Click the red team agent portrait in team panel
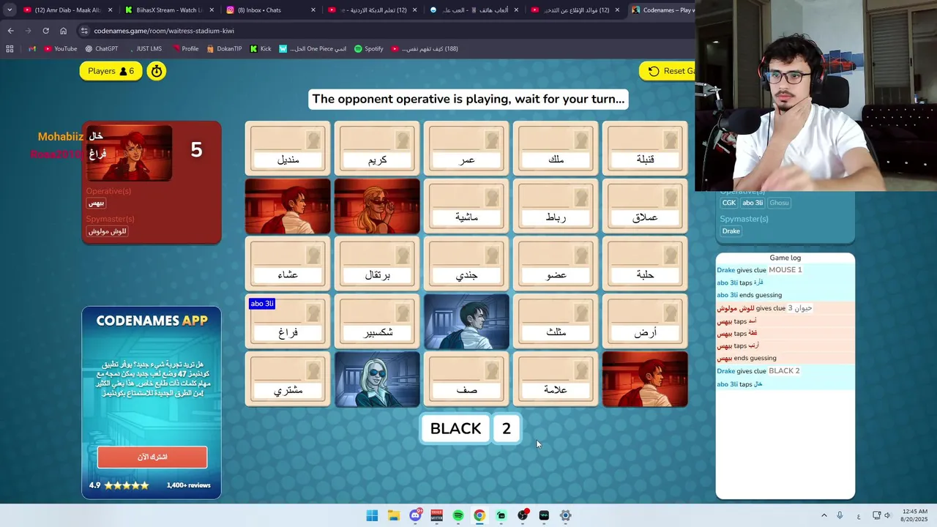This screenshot has width=937, height=527. (130, 153)
